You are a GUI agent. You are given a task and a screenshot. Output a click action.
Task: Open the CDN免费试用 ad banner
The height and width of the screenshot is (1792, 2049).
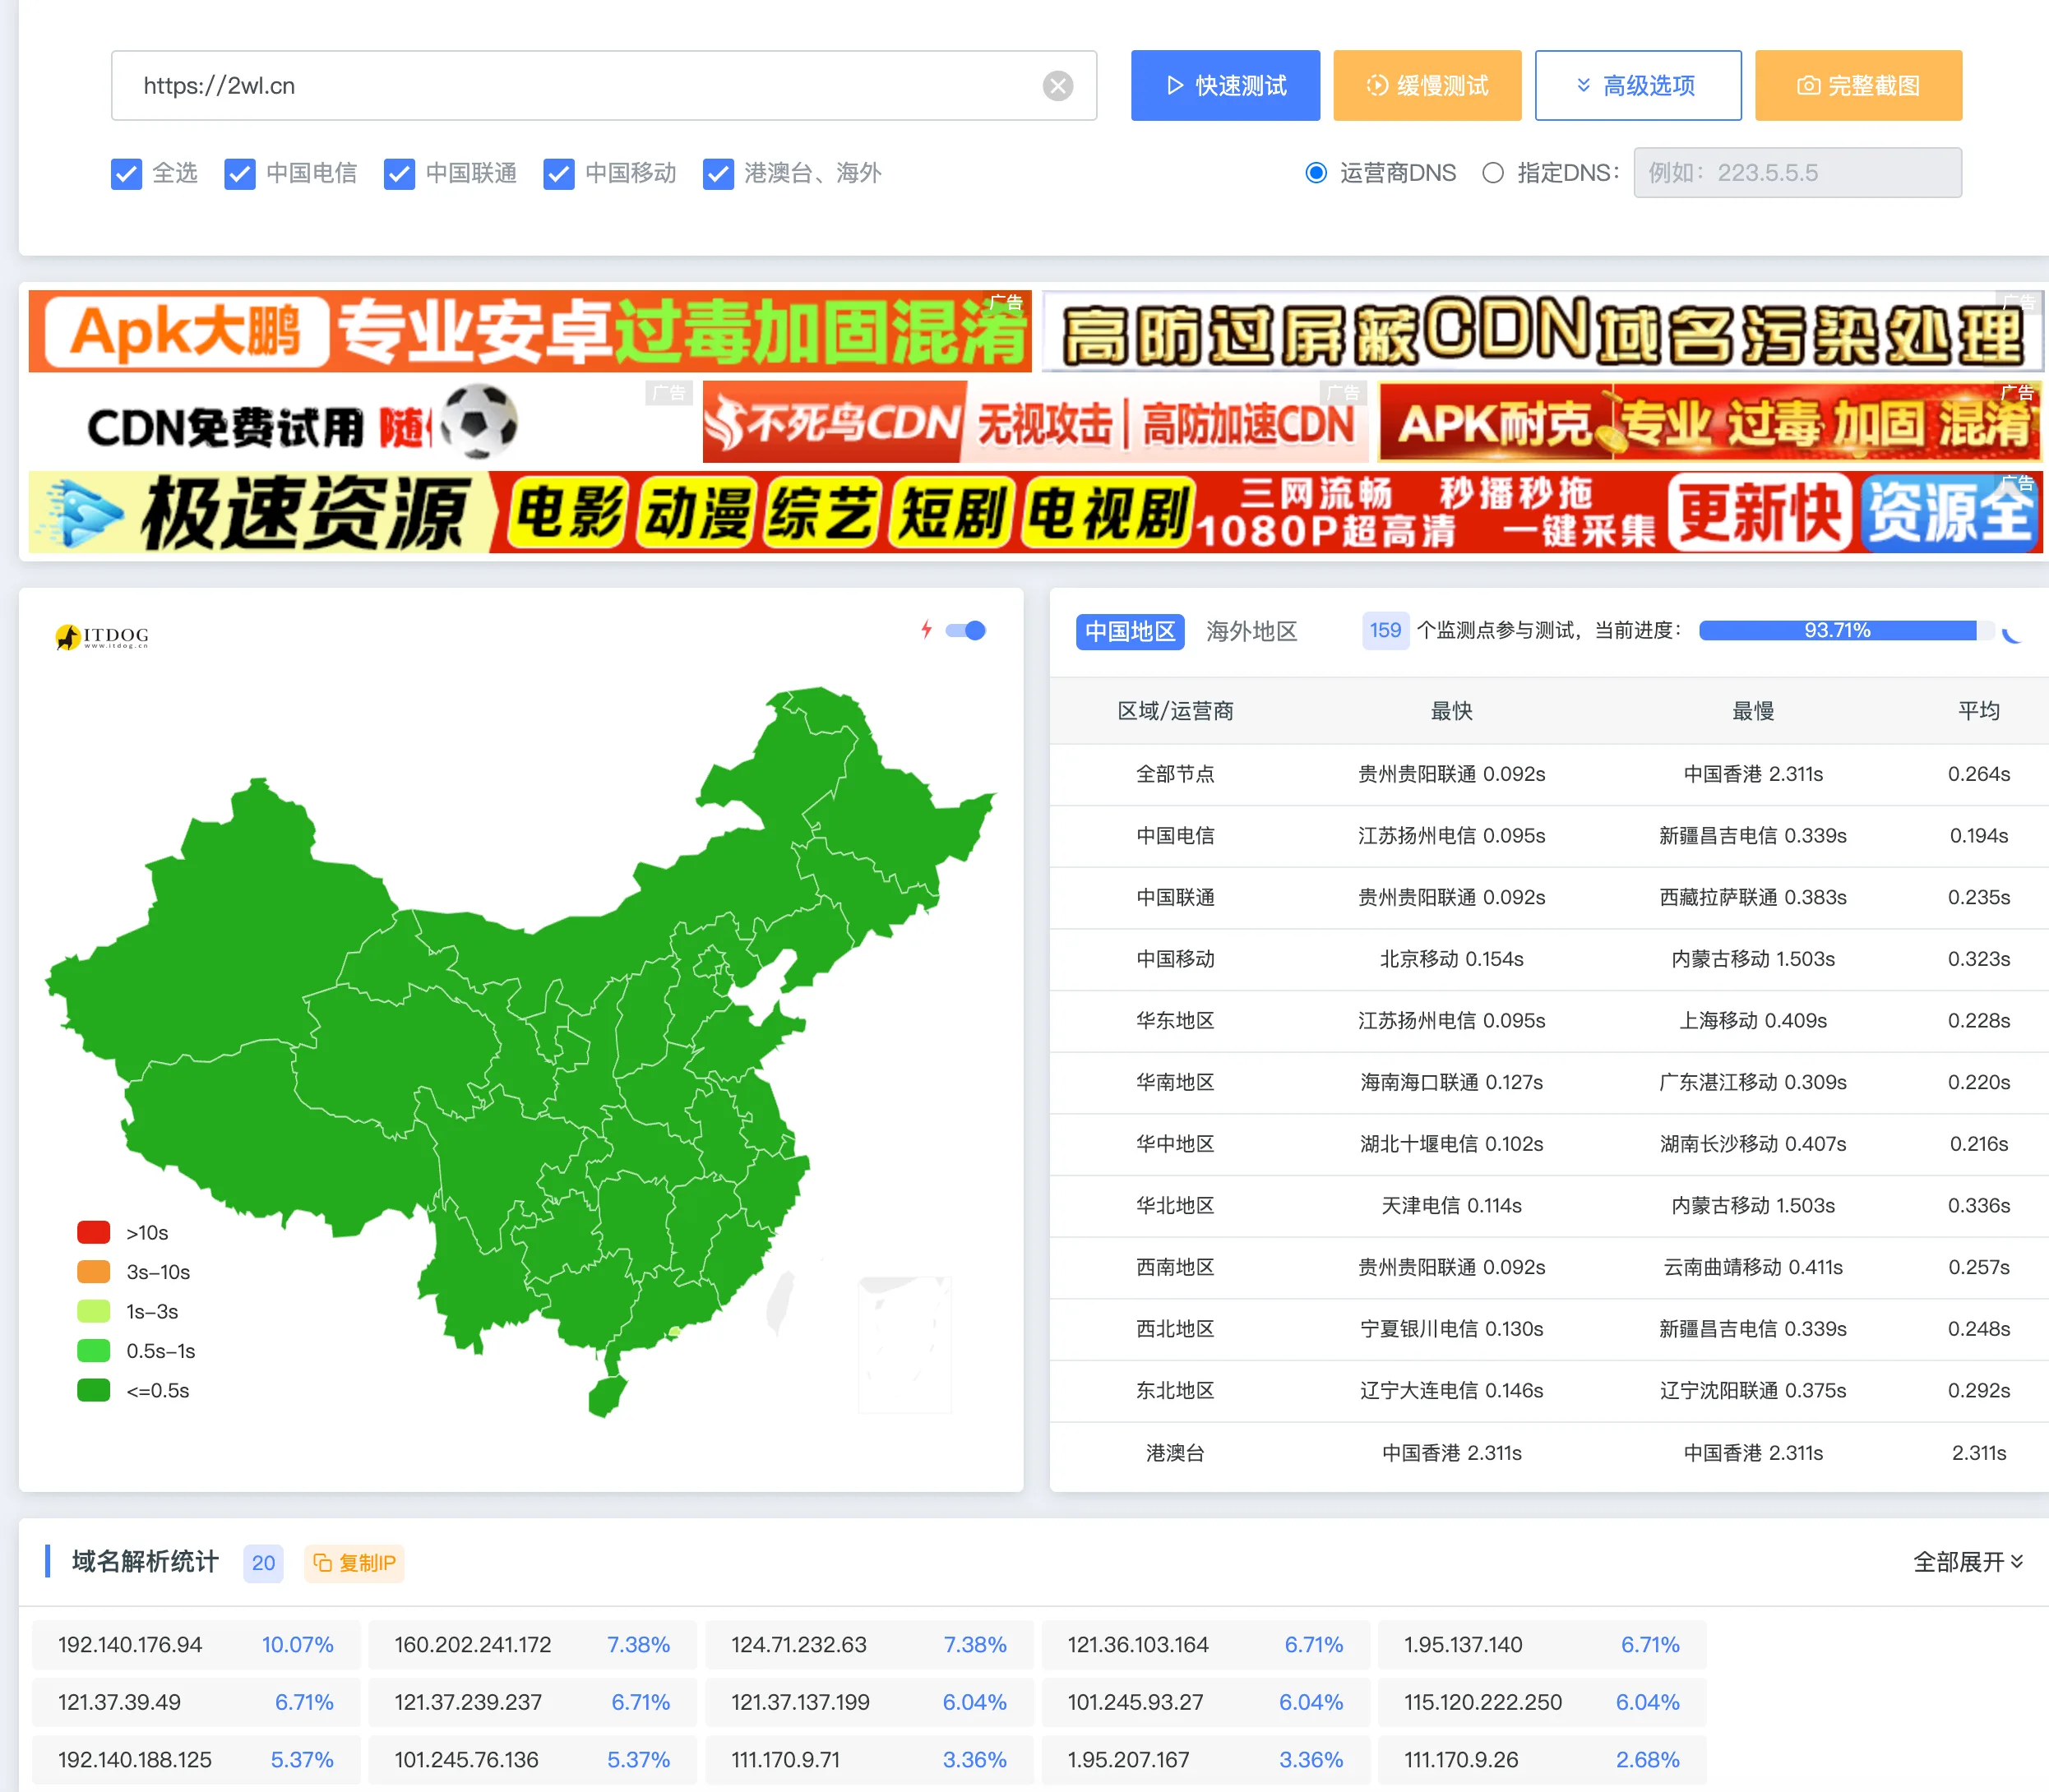[362, 421]
